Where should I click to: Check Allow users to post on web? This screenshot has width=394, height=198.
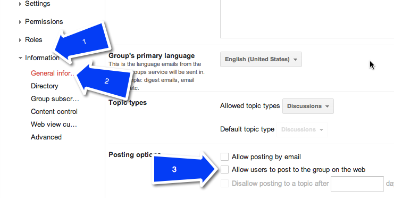coord(224,170)
